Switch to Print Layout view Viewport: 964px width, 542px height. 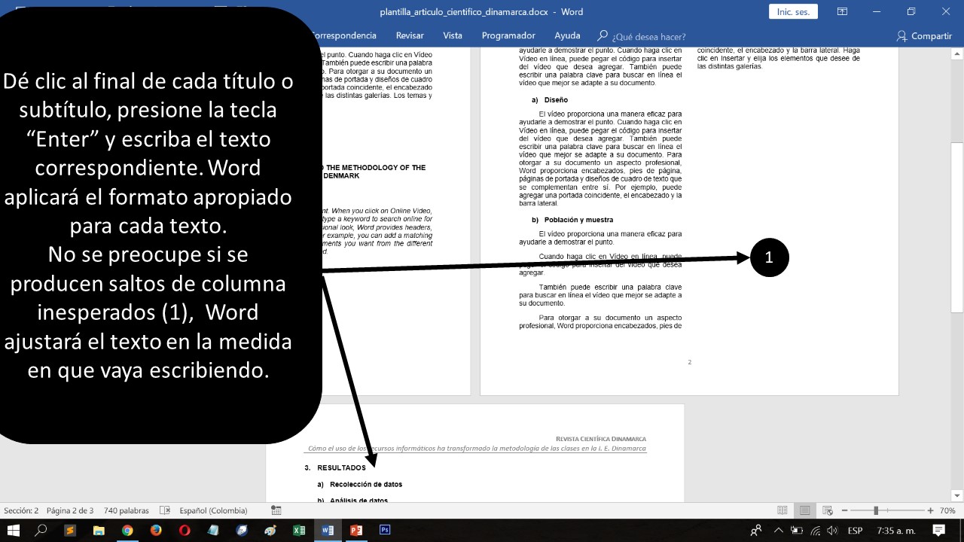click(x=805, y=510)
